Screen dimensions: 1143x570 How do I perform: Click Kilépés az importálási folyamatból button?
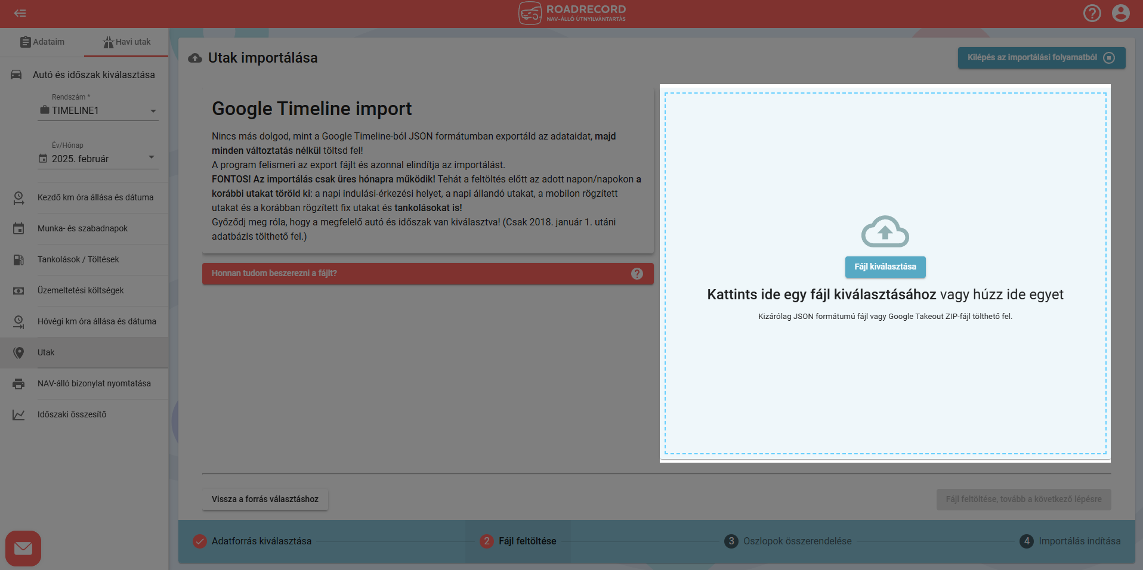[1042, 58]
